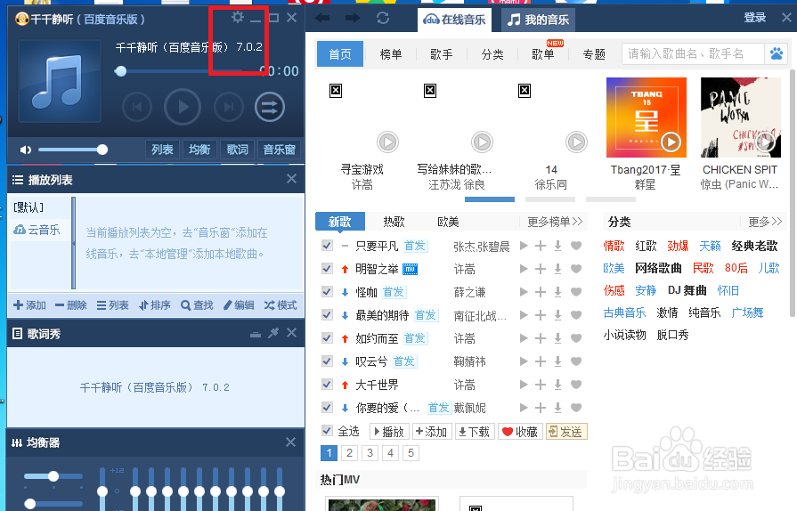Click 查找 search in playlist toolbar
The image size is (797, 511).
(197, 305)
